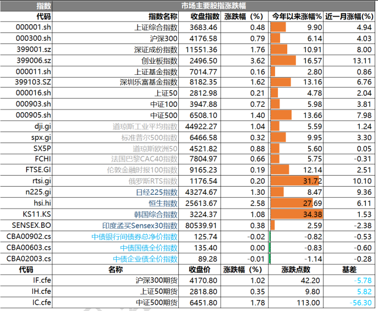The height and width of the screenshot is (311, 378).
Task: Open the 中债银行间债券总净价指数 link
Action: pos(134,237)
